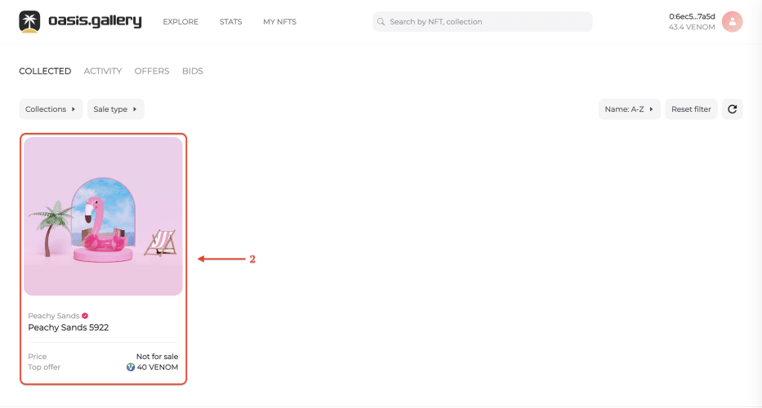Switch to the BIDS tab
The image size is (762, 408).
pos(193,71)
